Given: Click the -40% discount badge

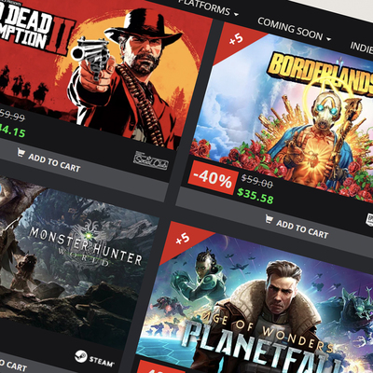Looking at the screenshot, I should tap(213, 177).
